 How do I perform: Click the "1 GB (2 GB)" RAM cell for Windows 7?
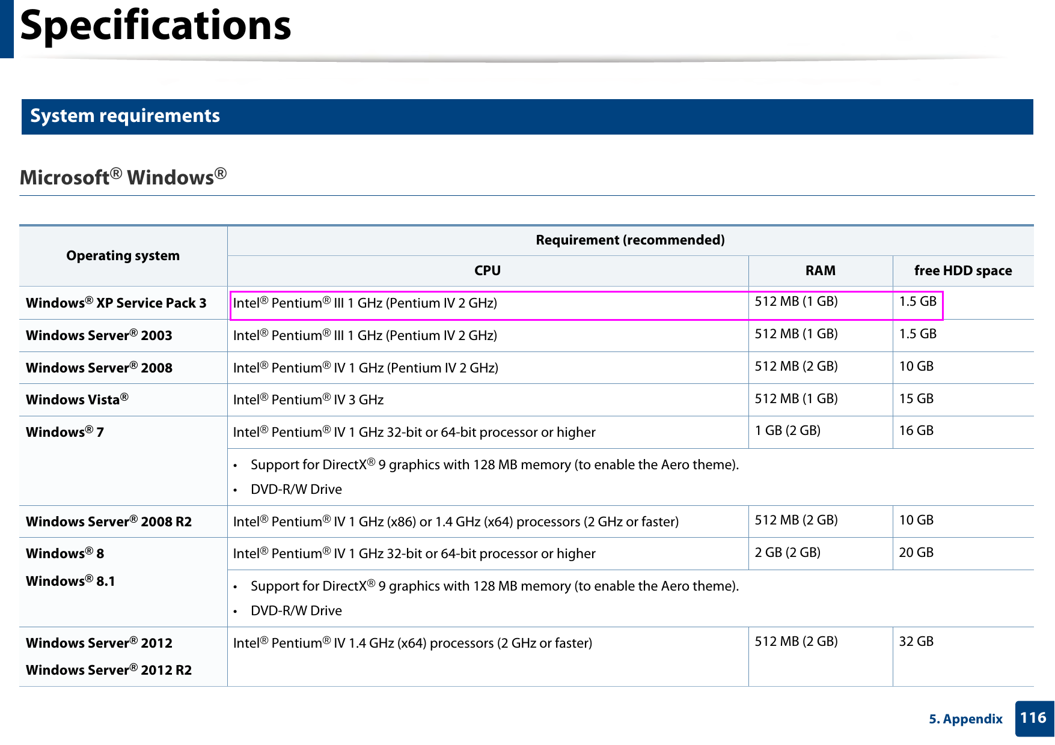pos(787,430)
